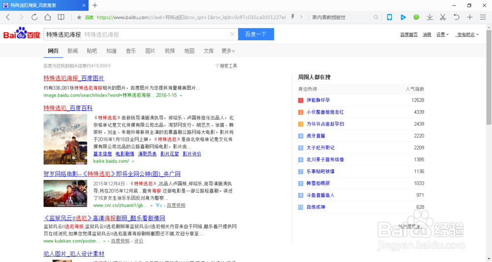Click the magnifier in the toolbar search box
Screen dimensions: 492x262
[x=375, y=17]
